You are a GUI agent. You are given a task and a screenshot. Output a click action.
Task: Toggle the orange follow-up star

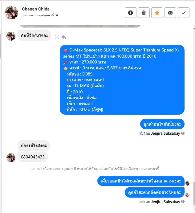coord(157,13)
